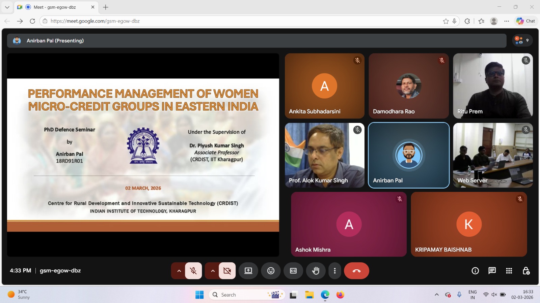Toggle closed captions on
Image resolution: width=540 pixels, height=303 pixels.
tap(293, 271)
